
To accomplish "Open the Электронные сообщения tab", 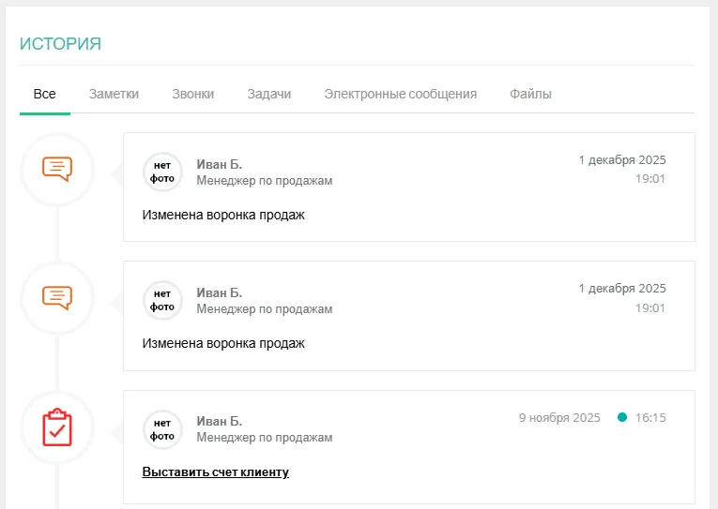I will [400, 94].
